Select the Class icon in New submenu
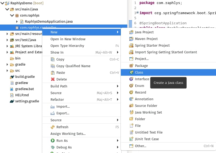Image resolution: width=216 pixels, height=153 pixels. coord(131,72)
